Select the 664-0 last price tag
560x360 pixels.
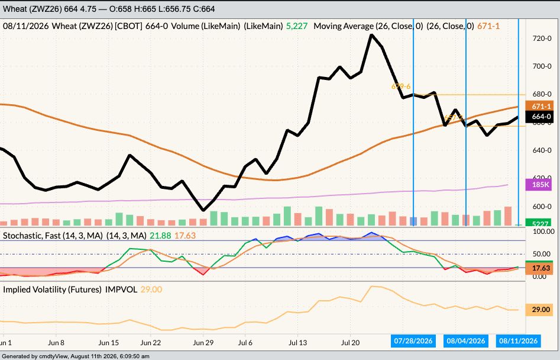pos(539,117)
